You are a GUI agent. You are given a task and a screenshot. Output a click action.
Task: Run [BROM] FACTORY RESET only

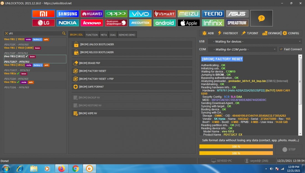coord(132,71)
